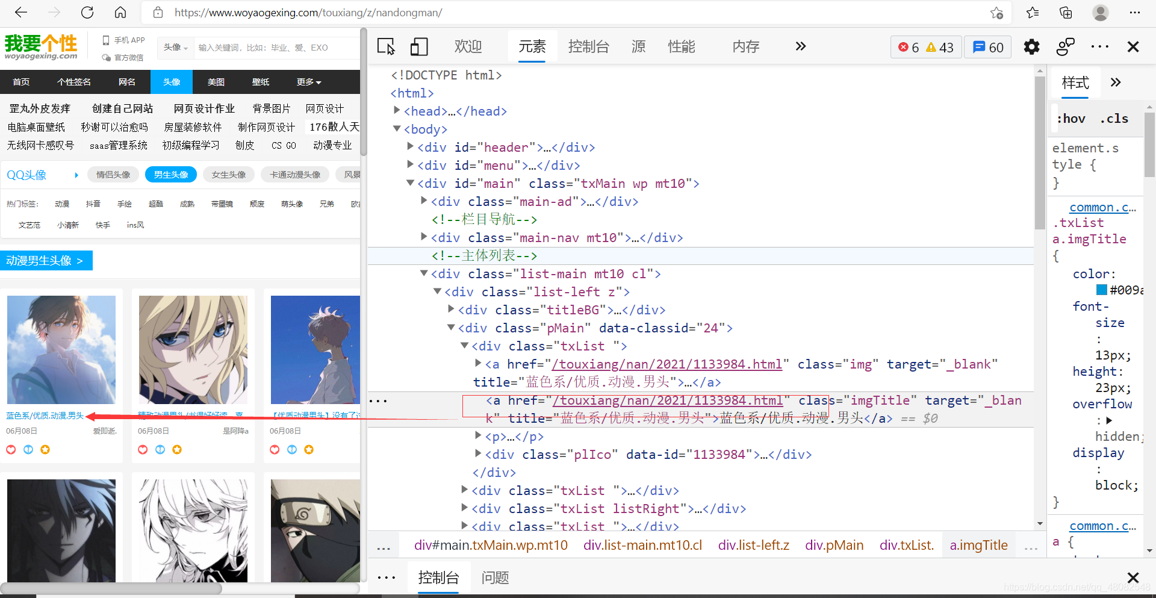
Task: Click the red heart icon under first avatar
Action: click(11, 449)
